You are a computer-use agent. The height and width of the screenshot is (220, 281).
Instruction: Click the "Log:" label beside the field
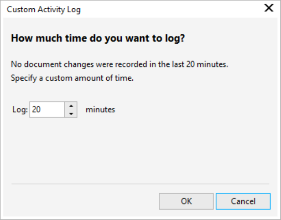[20, 110]
